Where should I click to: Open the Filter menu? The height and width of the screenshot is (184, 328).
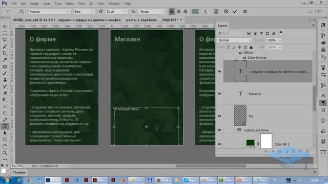81,4
